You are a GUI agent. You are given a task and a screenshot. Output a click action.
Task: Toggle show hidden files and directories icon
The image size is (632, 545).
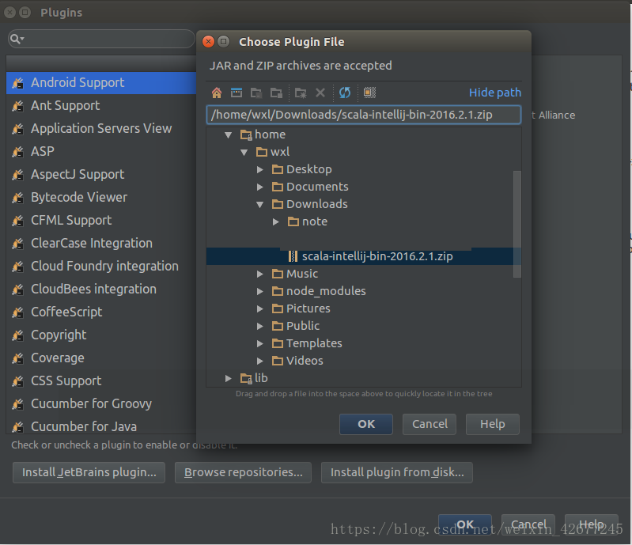click(x=369, y=93)
